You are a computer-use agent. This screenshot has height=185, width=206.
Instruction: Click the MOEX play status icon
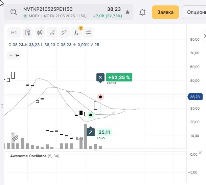pos(25,16)
